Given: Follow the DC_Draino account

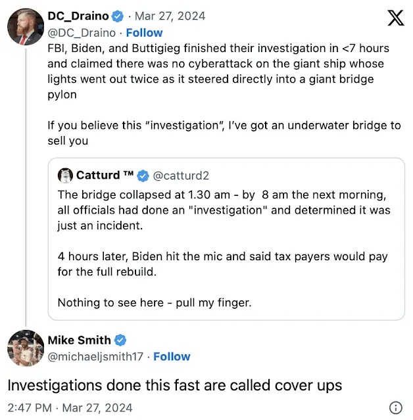Looking at the screenshot, I should [144, 32].
